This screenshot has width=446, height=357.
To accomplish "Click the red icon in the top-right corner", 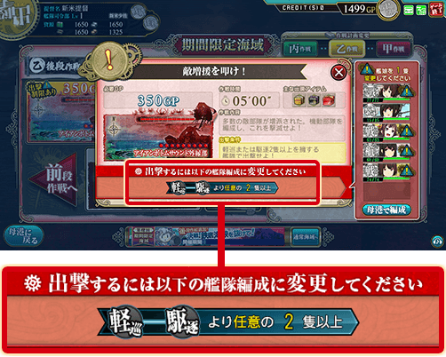I will (436, 10).
